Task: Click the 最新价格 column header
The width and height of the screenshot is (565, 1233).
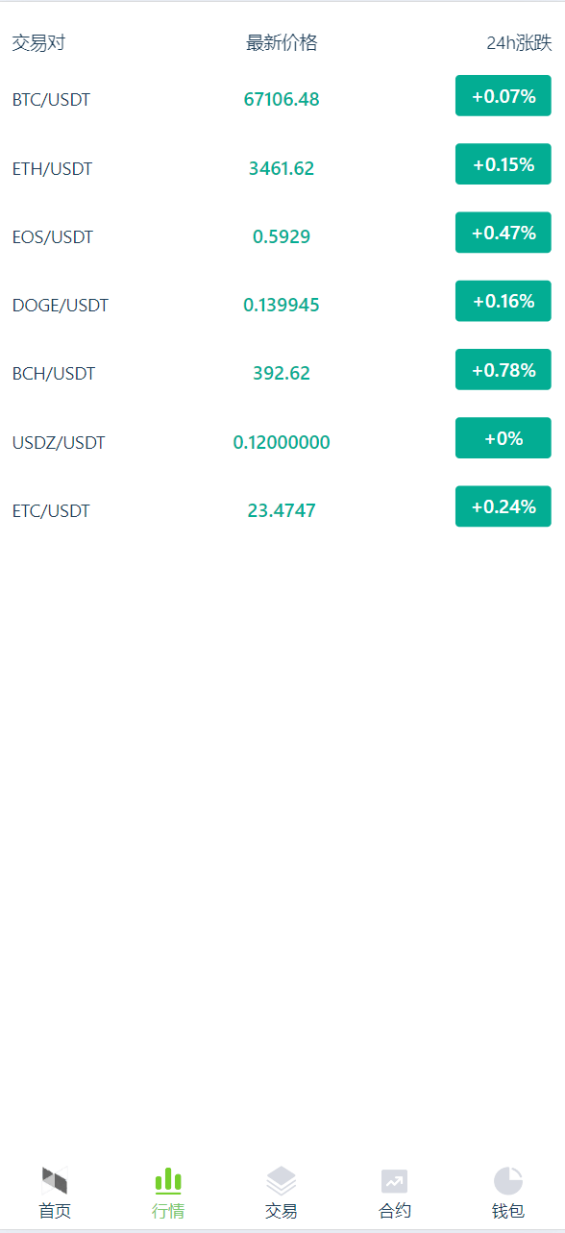Action: [282, 43]
